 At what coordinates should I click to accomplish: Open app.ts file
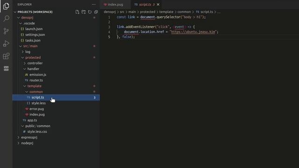click(x=32, y=120)
